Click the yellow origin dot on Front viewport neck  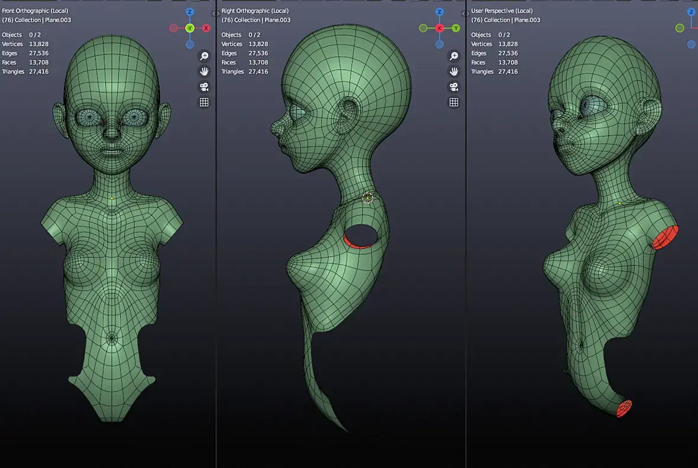coord(112,199)
